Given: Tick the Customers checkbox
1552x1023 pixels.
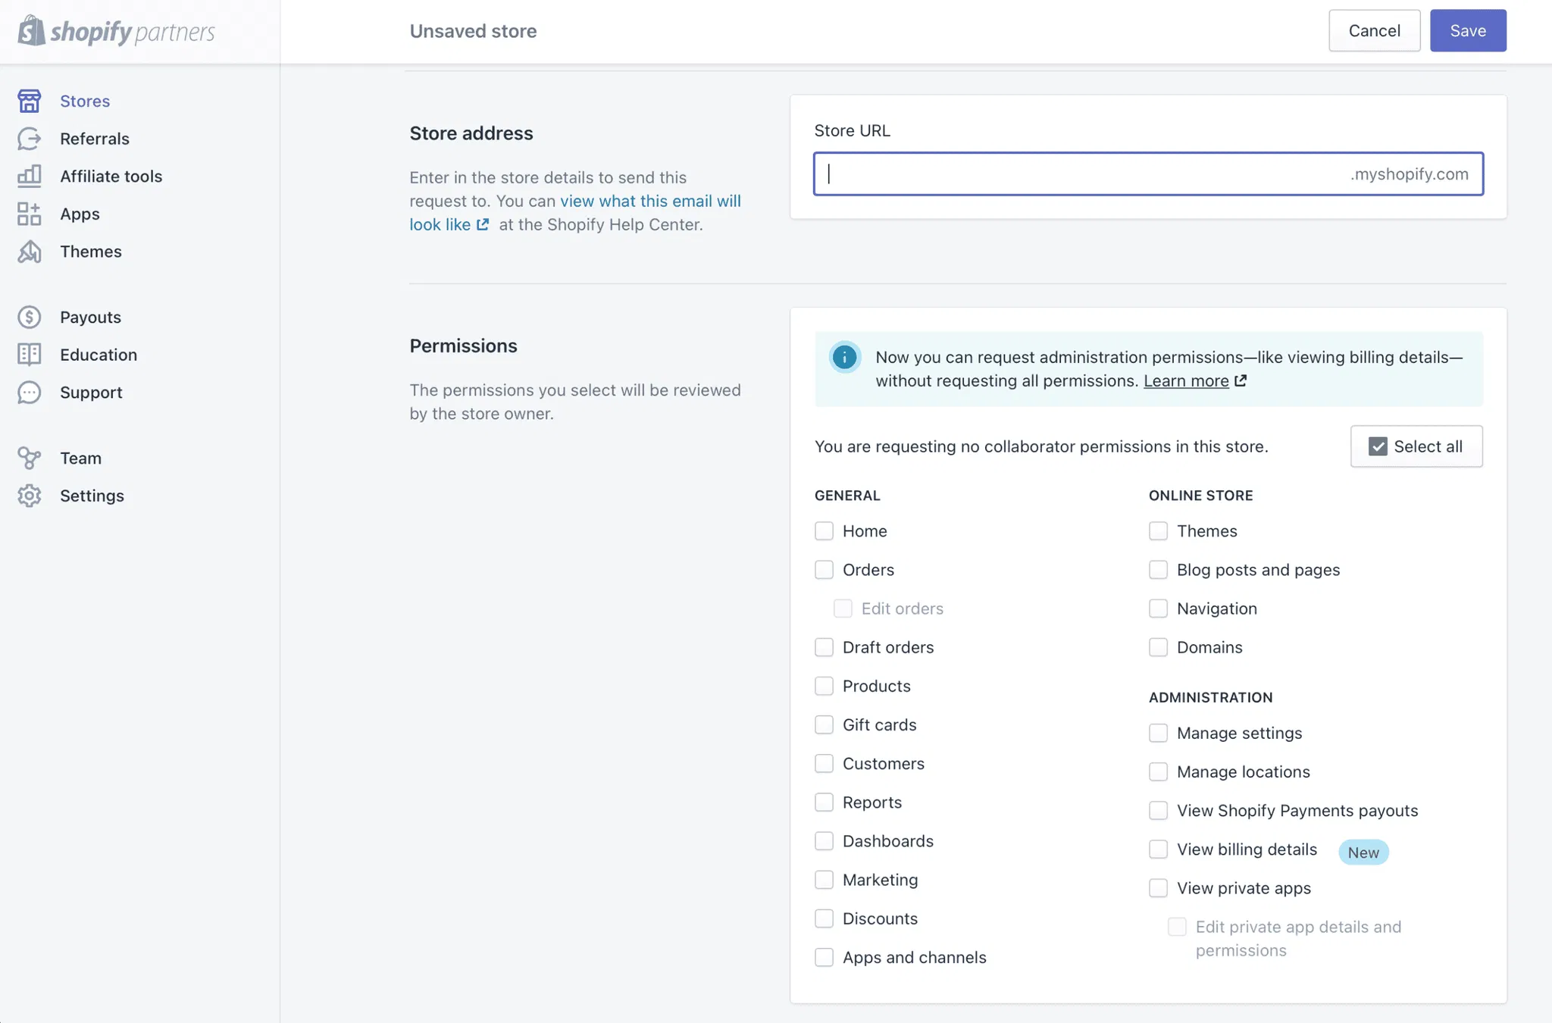Looking at the screenshot, I should (824, 763).
